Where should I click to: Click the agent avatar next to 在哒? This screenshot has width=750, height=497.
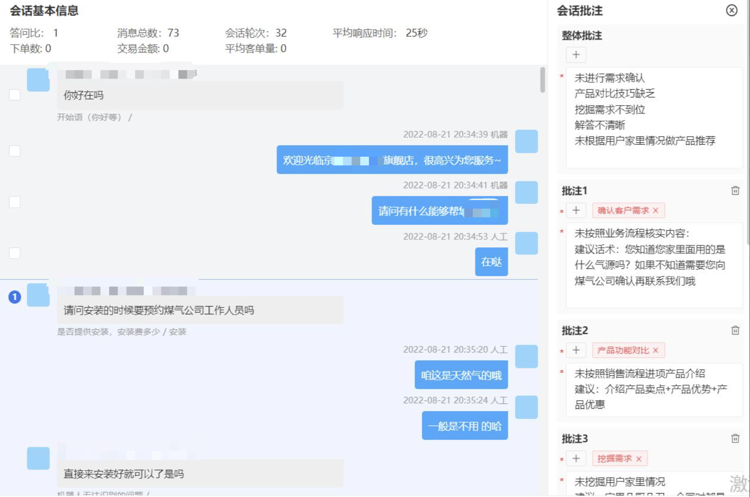(526, 243)
